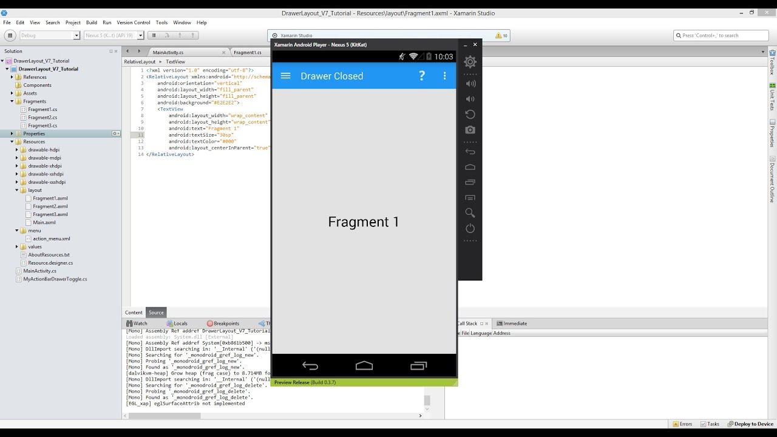The width and height of the screenshot is (777, 437).
Task: Click Deploy to Device in status bar
Action: tap(750, 424)
